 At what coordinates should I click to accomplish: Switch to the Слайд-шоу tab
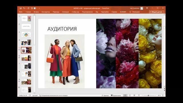point(75,12)
